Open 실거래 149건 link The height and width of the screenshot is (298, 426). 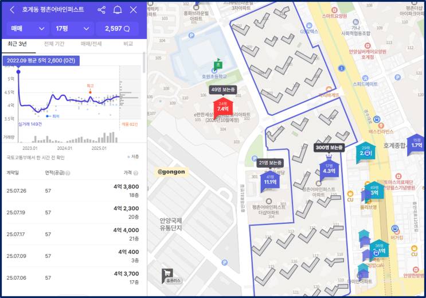click(30, 124)
